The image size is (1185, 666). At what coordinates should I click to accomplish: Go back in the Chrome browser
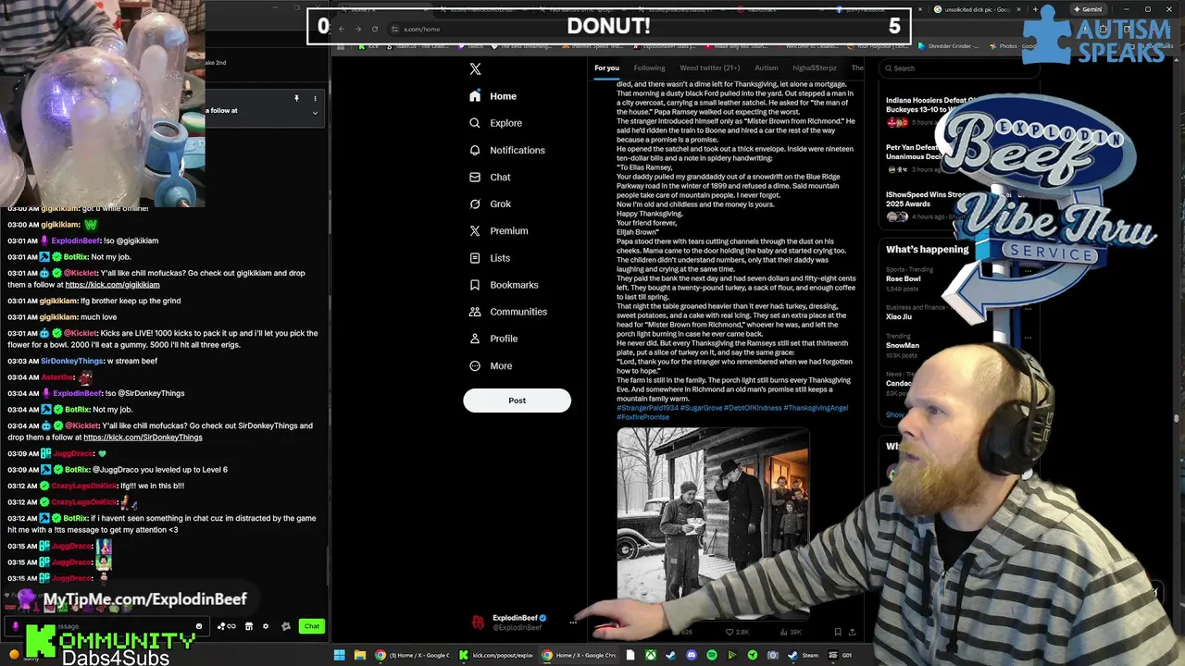[341, 29]
